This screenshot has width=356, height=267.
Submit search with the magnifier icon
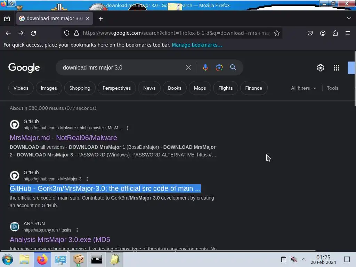[x=233, y=67]
